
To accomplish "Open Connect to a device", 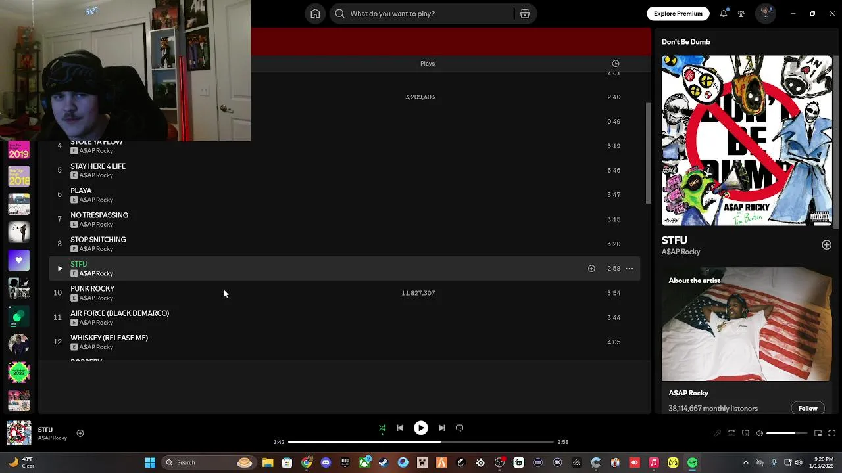I will tap(745, 434).
